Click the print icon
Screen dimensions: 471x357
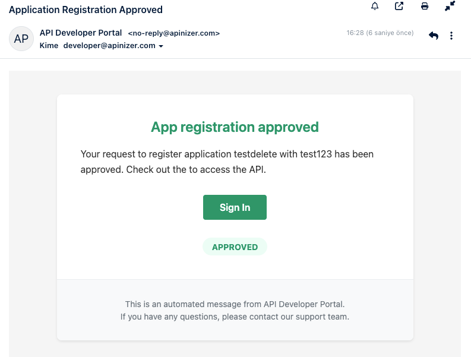point(425,7)
